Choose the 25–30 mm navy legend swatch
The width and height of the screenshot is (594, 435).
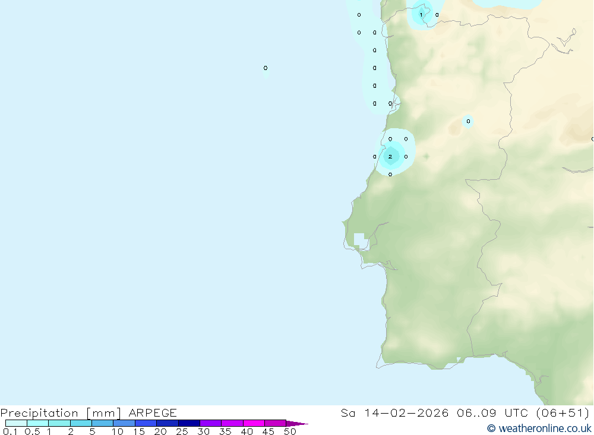(189, 423)
